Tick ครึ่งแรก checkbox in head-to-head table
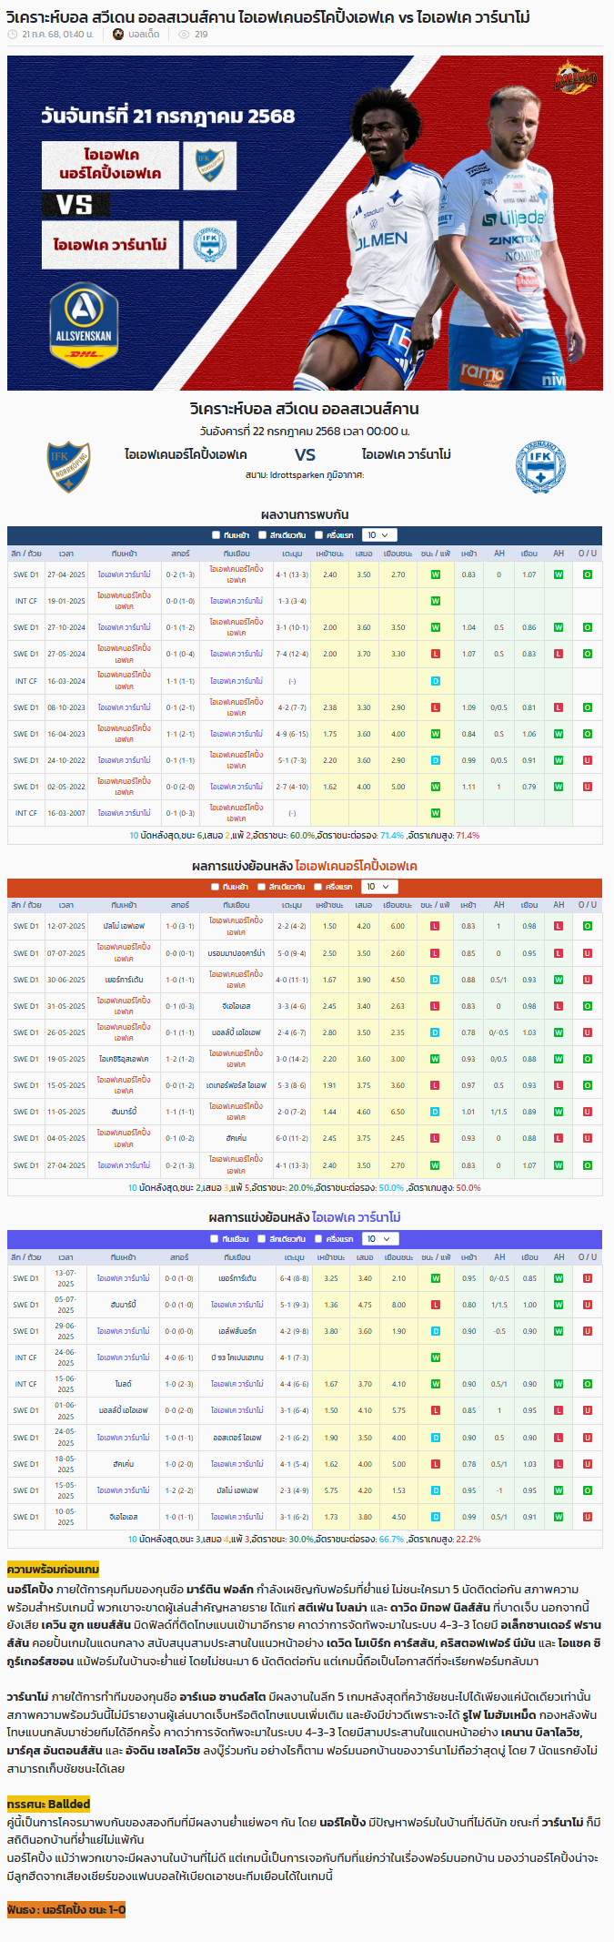The height and width of the screenshot is (1942, 614). click(x=319, y=535)
